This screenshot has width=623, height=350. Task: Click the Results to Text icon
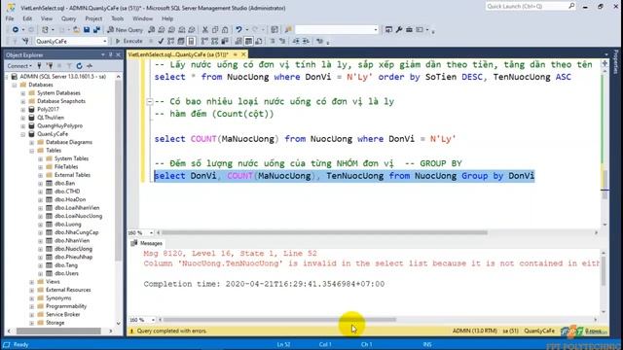(x=238, y=41)
